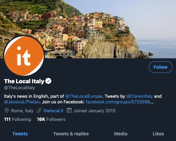Viewport: 176px width, 141px height.
Task: Visit the thelocal.it website link
Action: 53,111
